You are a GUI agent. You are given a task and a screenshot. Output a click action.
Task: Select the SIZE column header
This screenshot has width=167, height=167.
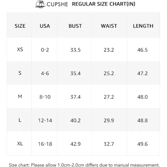pyautogui.click(x=20, y=26)
